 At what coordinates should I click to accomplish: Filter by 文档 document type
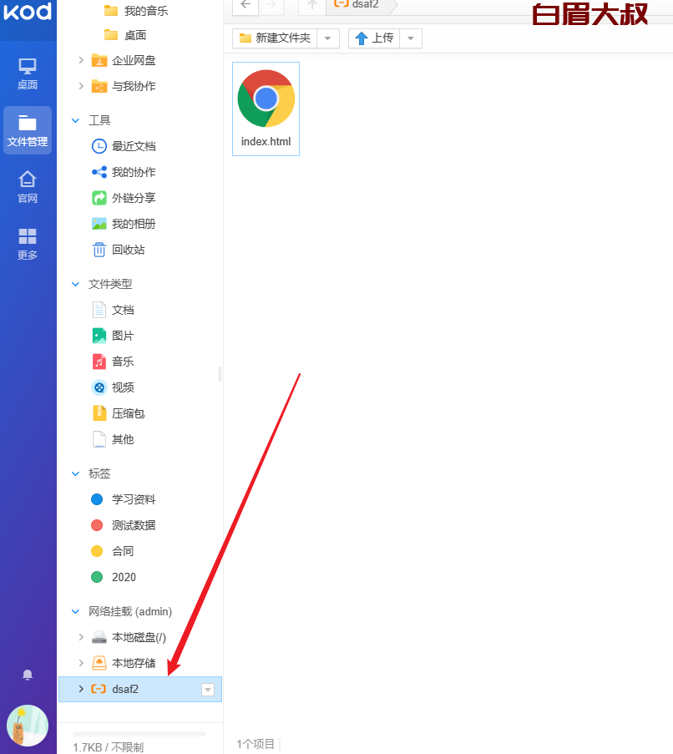pos(123,310)
